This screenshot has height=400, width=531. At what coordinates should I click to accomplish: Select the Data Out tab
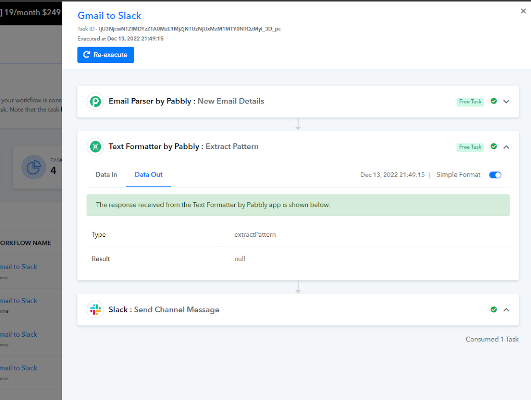[149, 175]
